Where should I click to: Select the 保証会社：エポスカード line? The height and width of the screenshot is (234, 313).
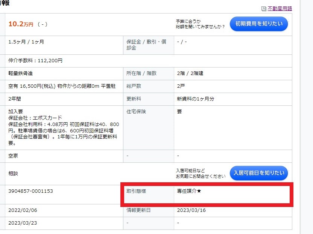tap(35, 118)
